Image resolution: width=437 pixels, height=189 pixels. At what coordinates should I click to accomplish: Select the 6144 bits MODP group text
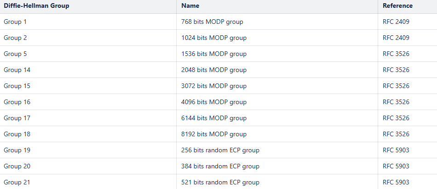(214, 118)
